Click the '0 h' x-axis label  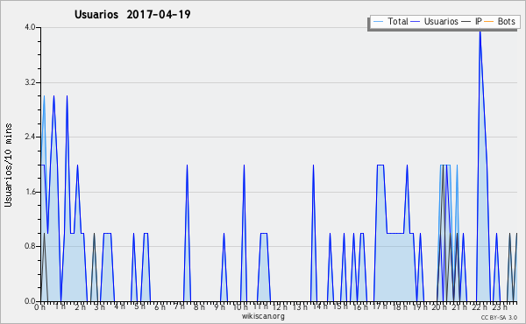(40, 306)
